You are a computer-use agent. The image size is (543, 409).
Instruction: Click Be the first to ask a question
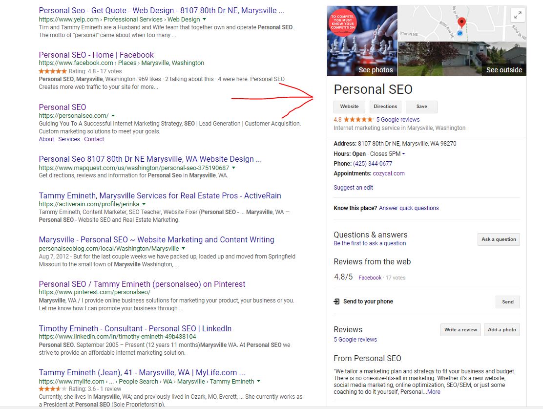click(370, 243)
